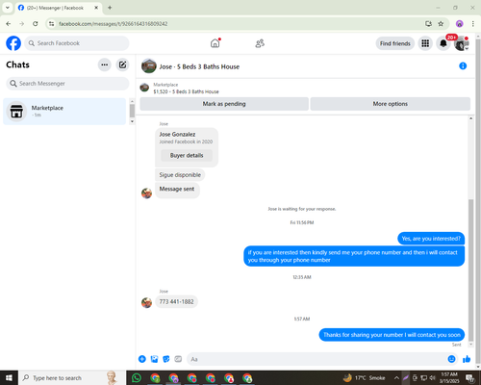Open conversation information icon
The width and height of the screenshot is (481, 385).
tap(463, 66)
